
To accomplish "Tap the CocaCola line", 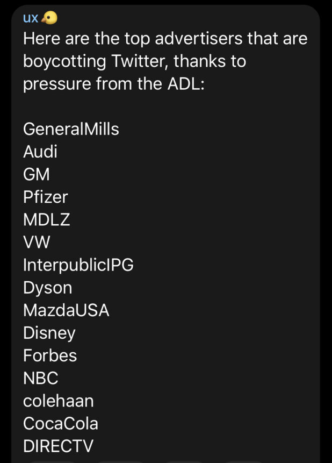I will (61, 423).
